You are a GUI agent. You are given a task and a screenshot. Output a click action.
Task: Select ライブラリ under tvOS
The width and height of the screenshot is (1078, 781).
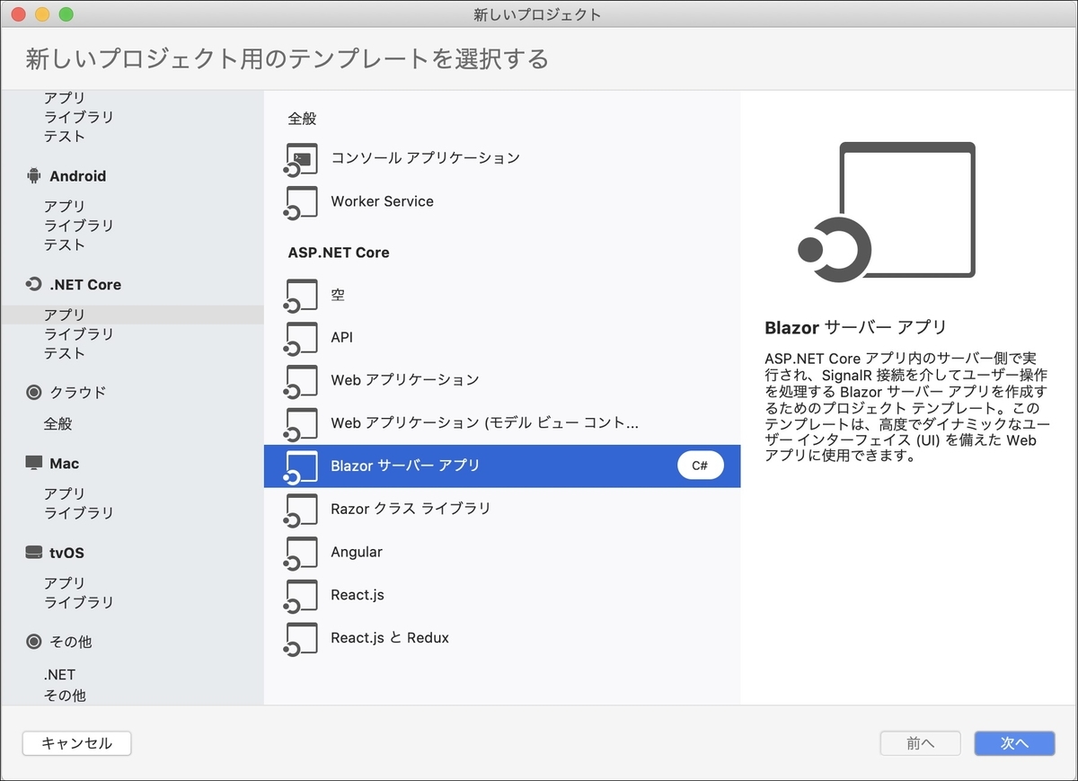(x=79, y=602)
